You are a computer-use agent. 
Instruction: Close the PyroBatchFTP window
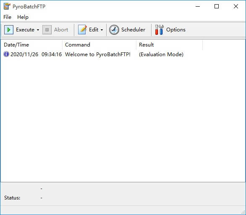236,6
